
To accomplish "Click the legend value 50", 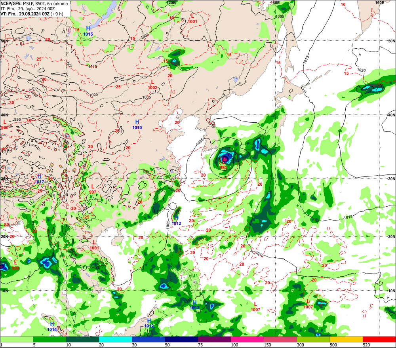I will click(x=167, y=345).
